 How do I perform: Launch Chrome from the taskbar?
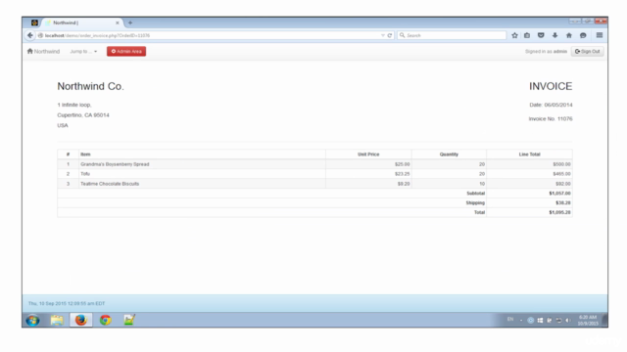105,320
